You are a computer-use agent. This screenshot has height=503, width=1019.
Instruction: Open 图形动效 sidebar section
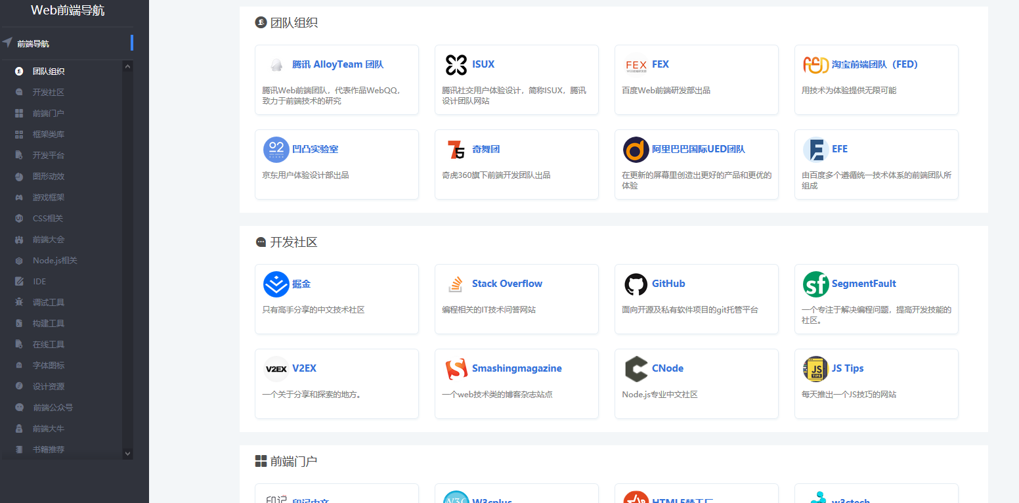point(49,177)
